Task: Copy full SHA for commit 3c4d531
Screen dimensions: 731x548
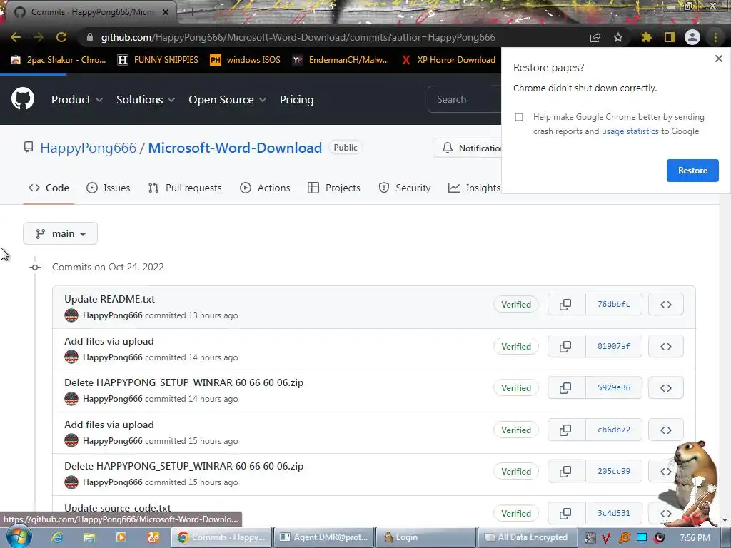Action: coord(565,513)
